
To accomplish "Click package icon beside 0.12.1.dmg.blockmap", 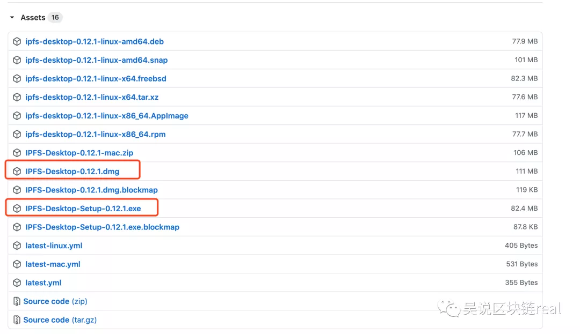I will [x=17, y=190].
